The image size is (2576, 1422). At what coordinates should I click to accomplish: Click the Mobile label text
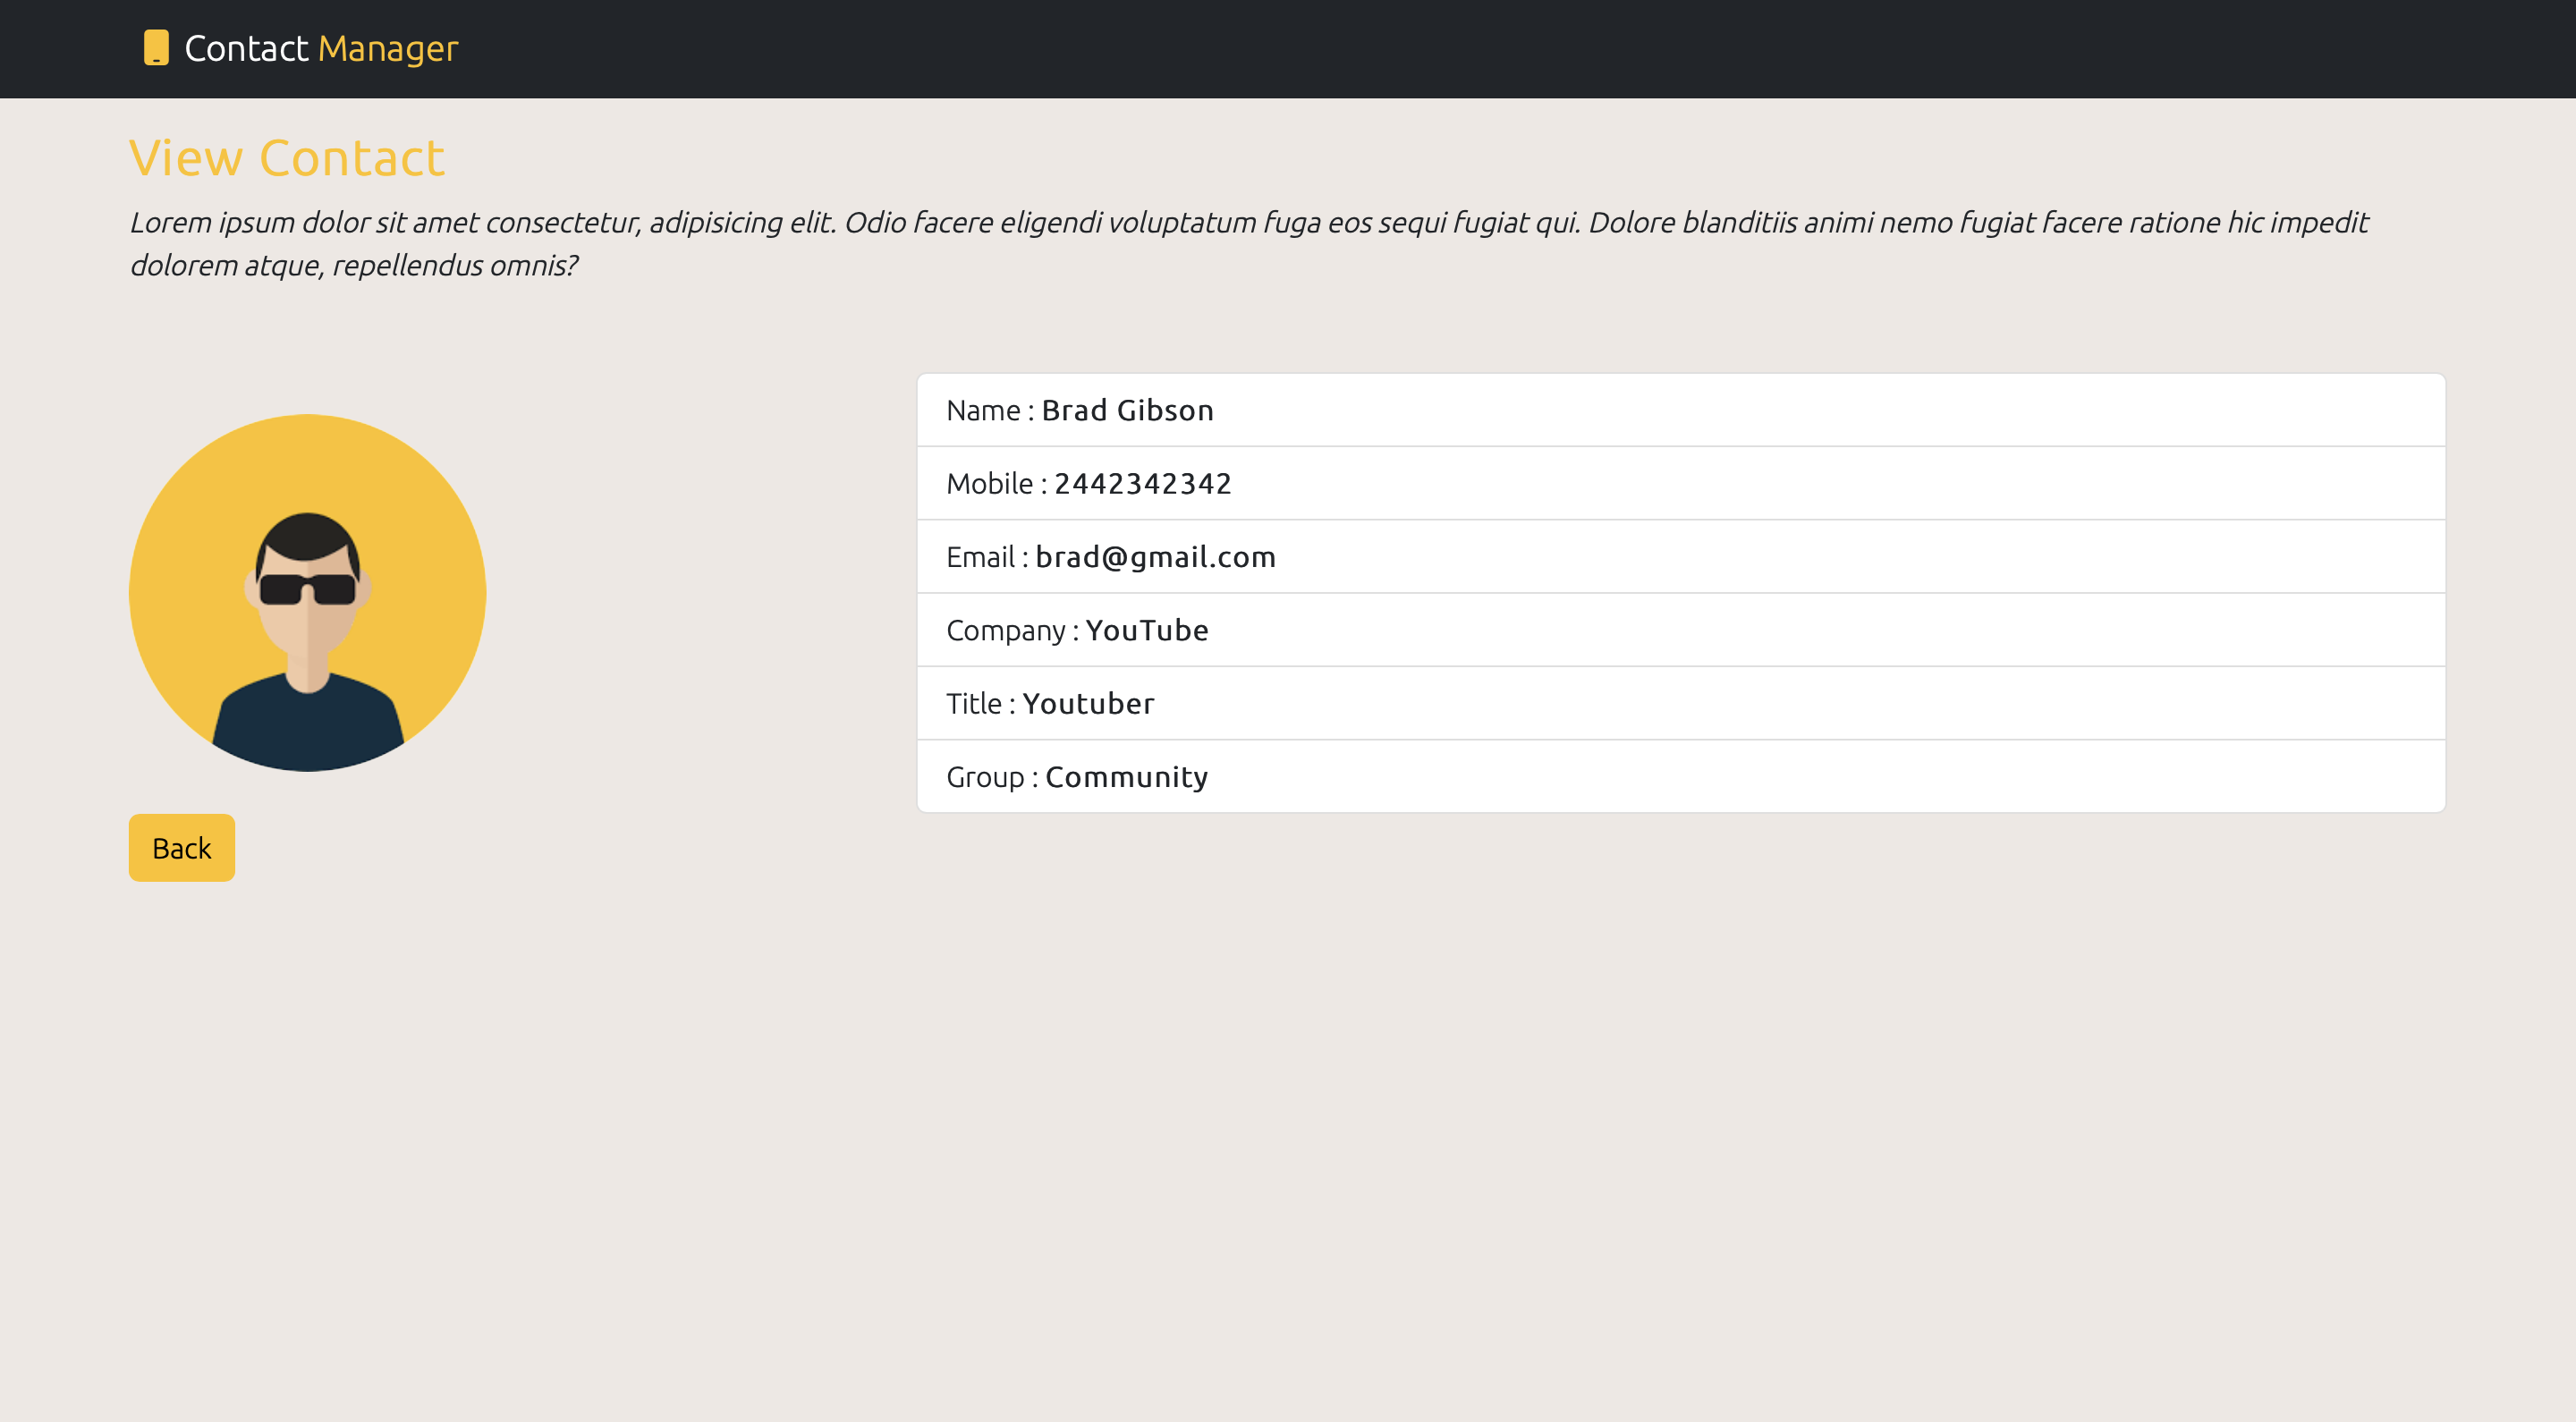[x=989, y=484]
